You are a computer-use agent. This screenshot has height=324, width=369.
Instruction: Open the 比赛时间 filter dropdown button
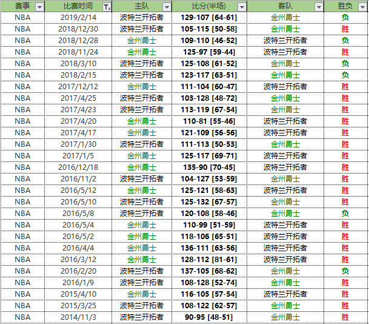(x=107, y=7)
